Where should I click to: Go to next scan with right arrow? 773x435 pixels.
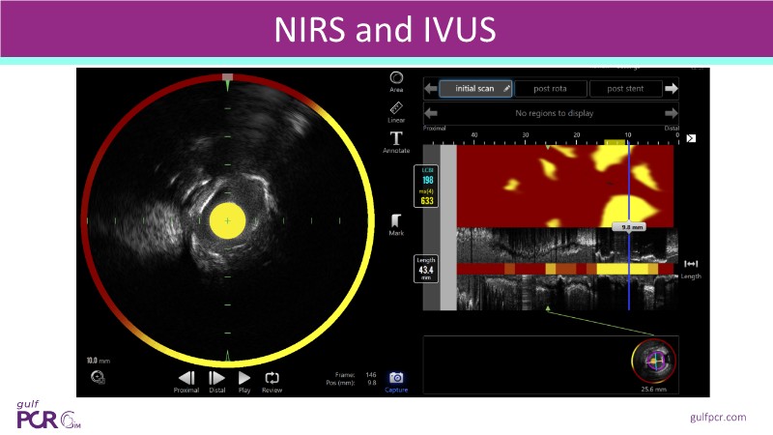coord(672,89)
